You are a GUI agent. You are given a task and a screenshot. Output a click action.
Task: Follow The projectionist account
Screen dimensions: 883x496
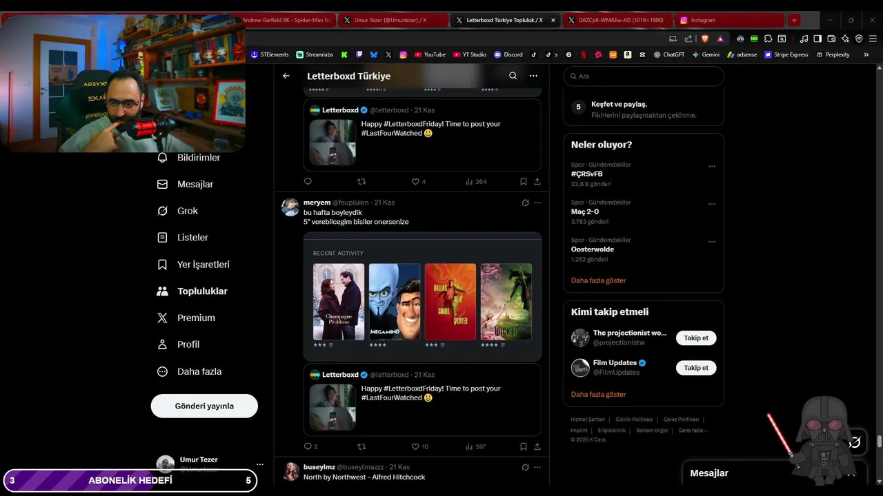(696, 338)
